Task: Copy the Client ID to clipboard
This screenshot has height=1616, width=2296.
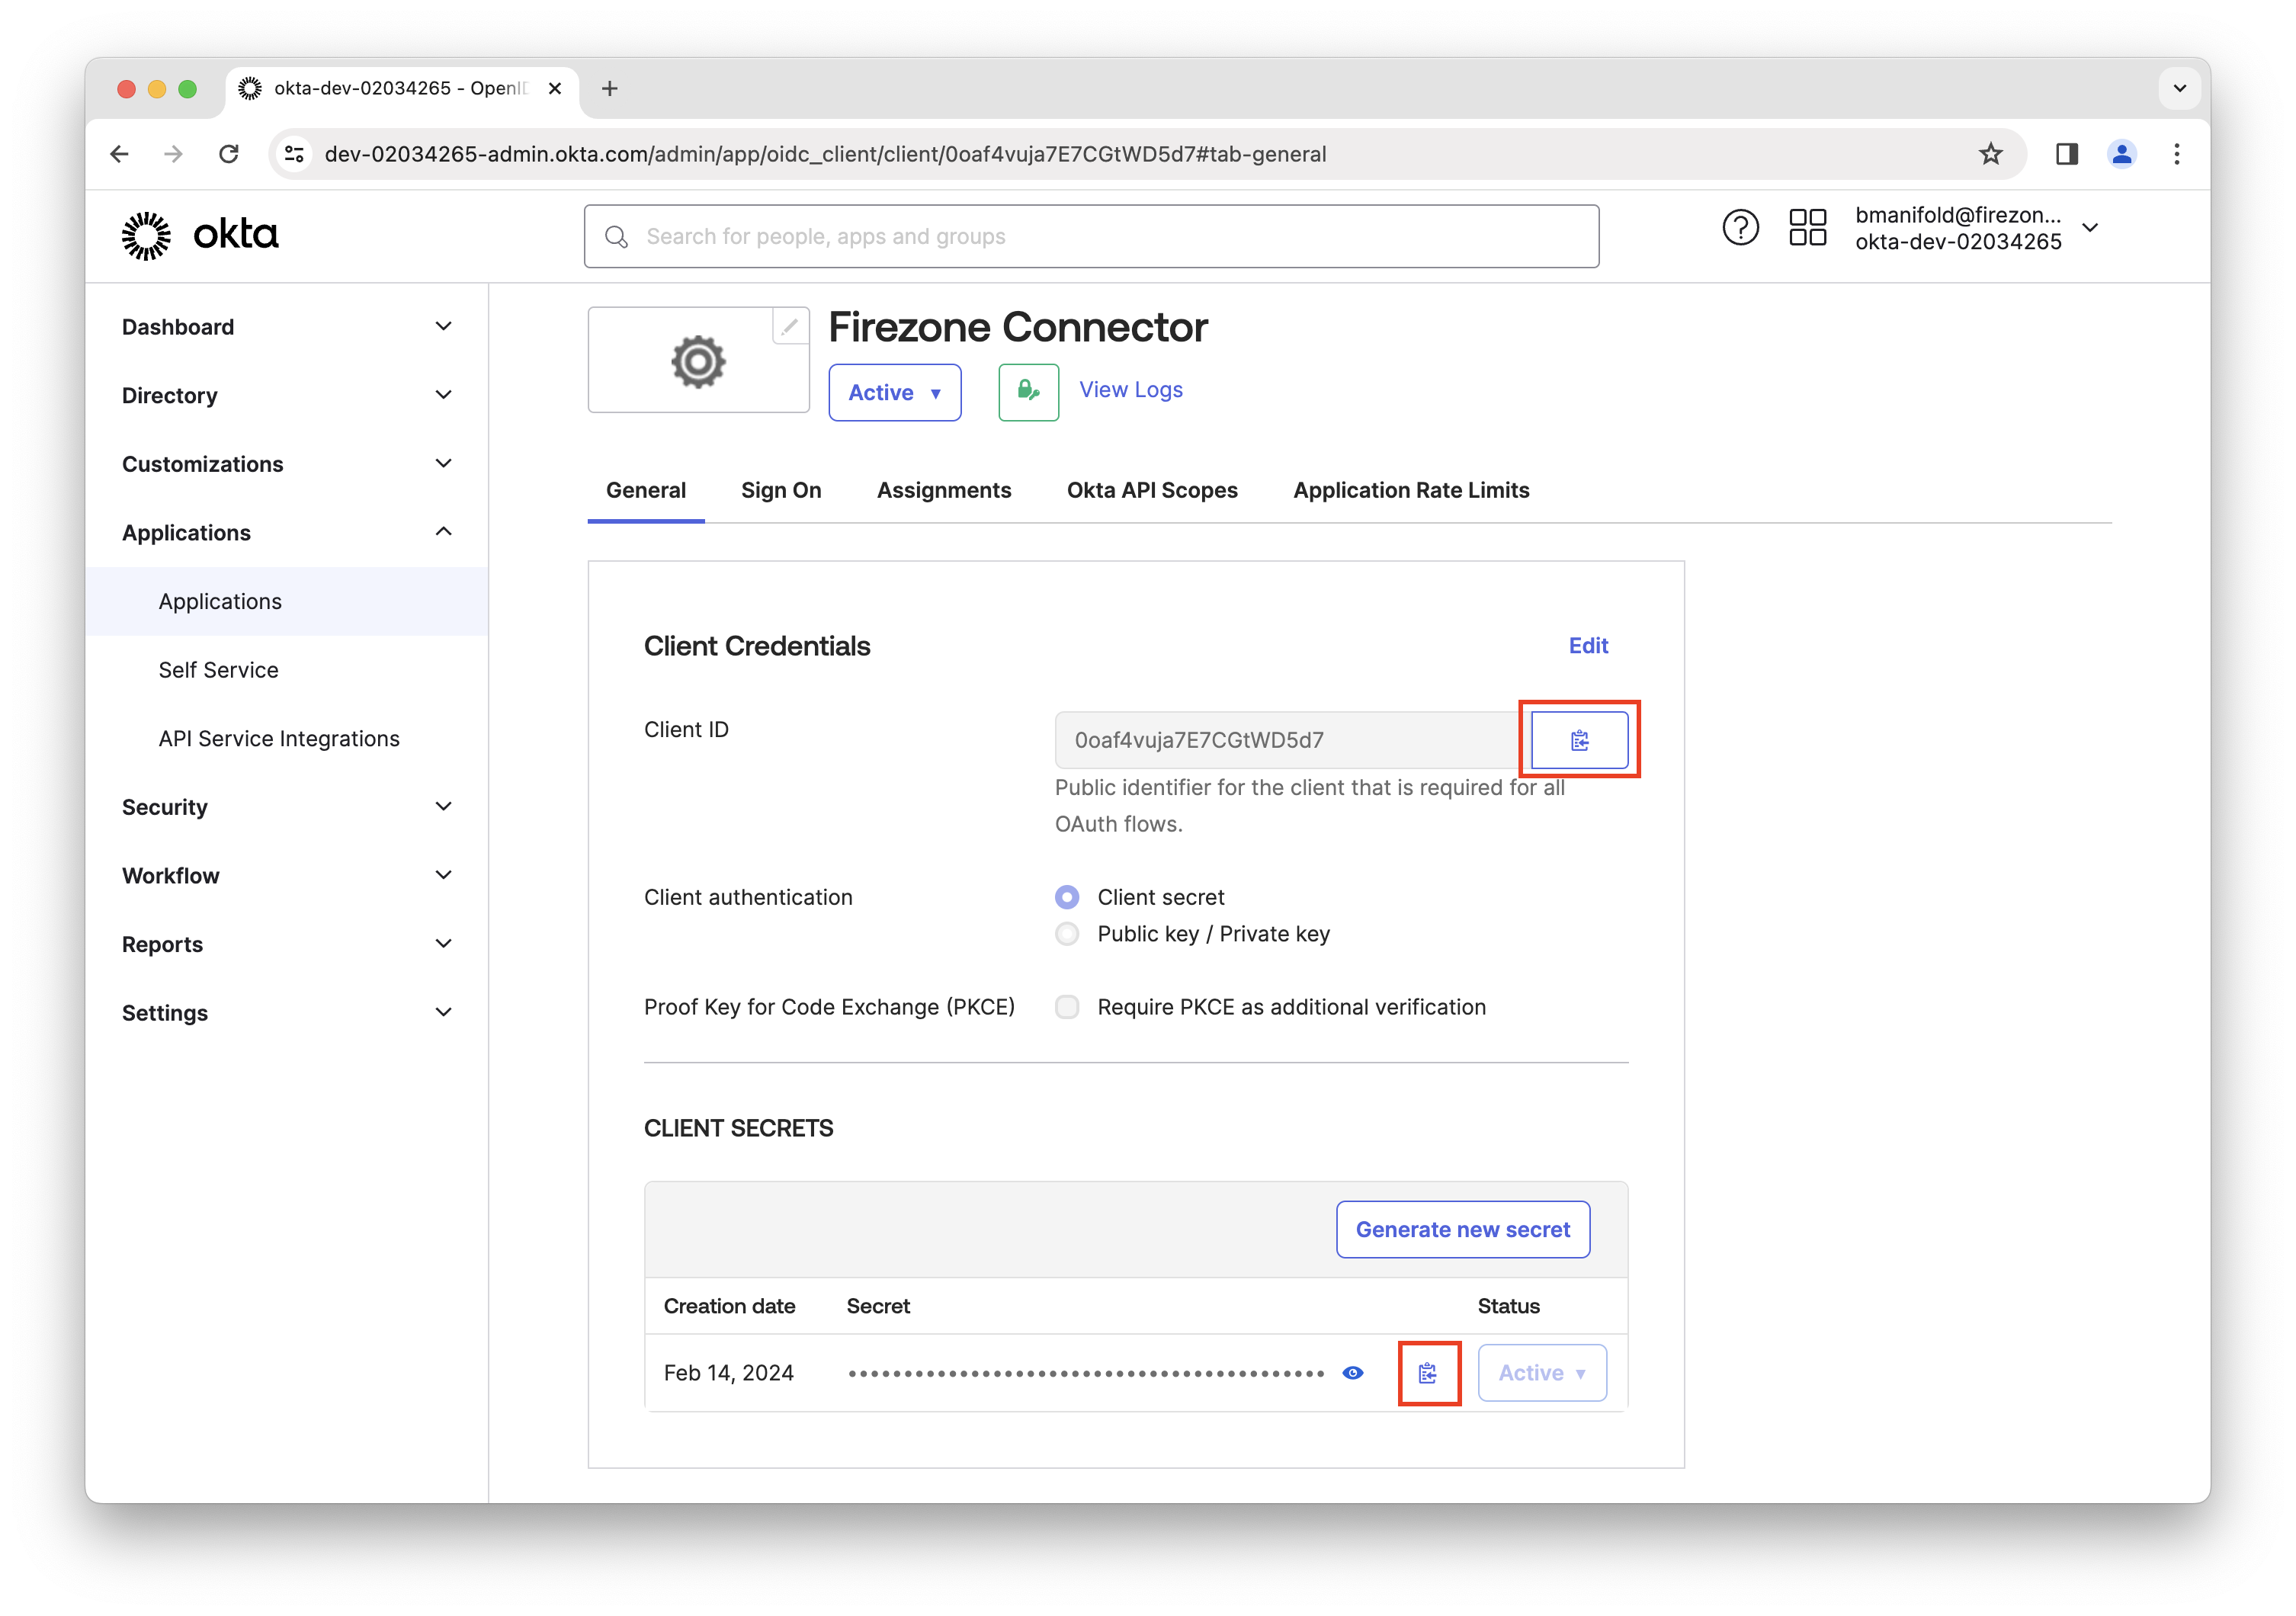Action: point(1579,740)
